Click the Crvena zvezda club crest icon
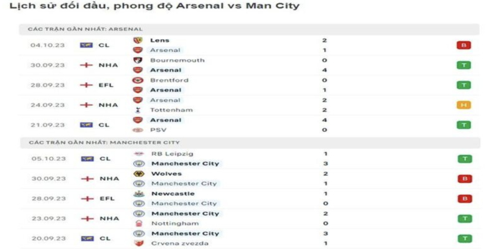The image size is (498, 249). [138, 243]
